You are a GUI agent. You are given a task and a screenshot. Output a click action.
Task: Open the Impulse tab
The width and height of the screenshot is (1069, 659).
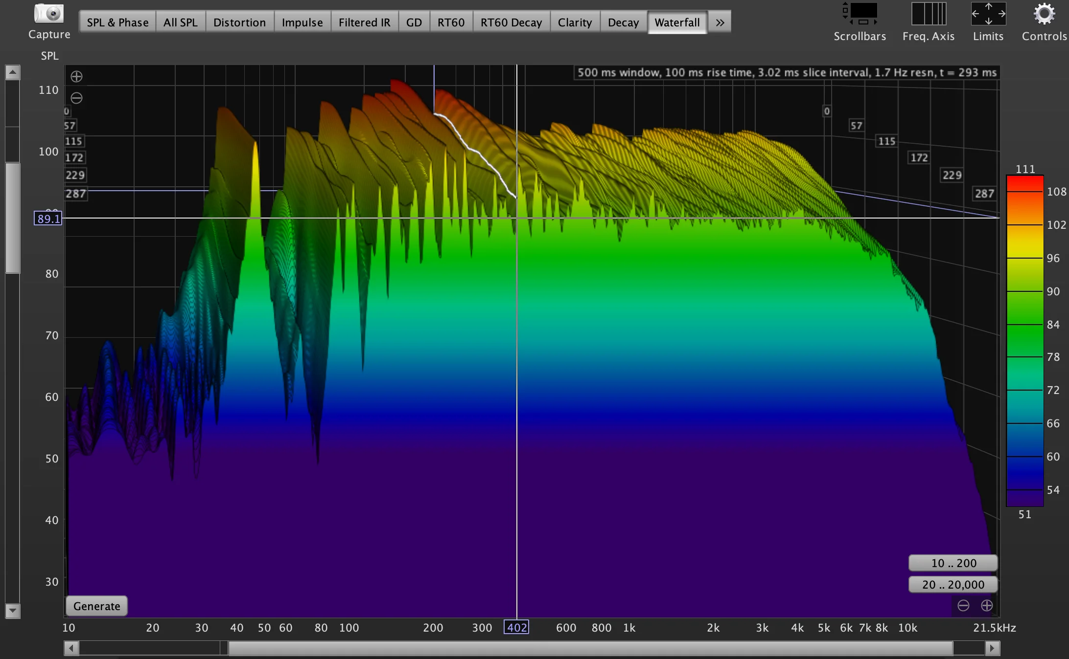point(302,22)
